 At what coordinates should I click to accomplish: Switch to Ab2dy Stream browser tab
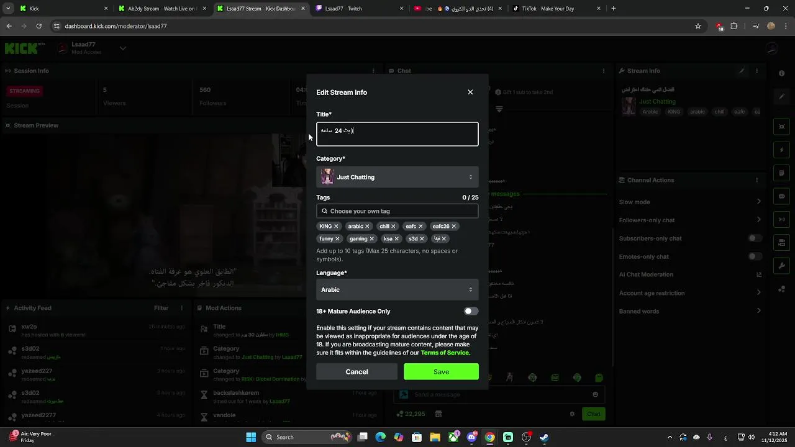(161, 9)
